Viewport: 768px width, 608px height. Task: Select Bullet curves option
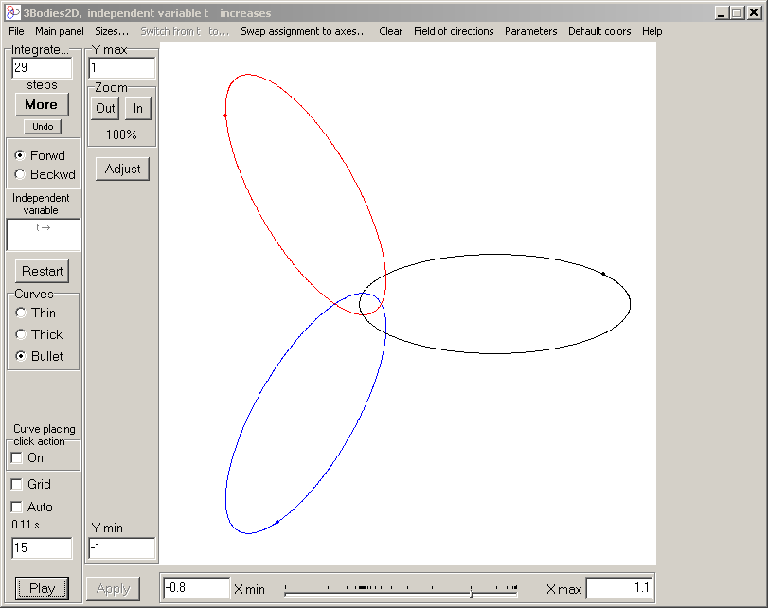pyautogui.click(x=21, y=356)
